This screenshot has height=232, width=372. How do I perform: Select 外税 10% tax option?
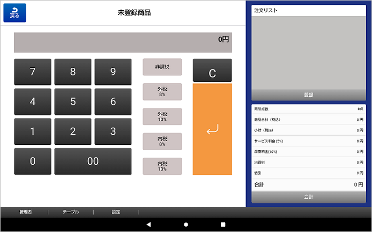[x=162, y=117]
